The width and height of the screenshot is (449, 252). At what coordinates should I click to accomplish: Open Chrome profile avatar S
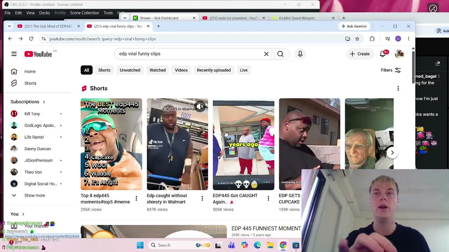pos(398,39)
